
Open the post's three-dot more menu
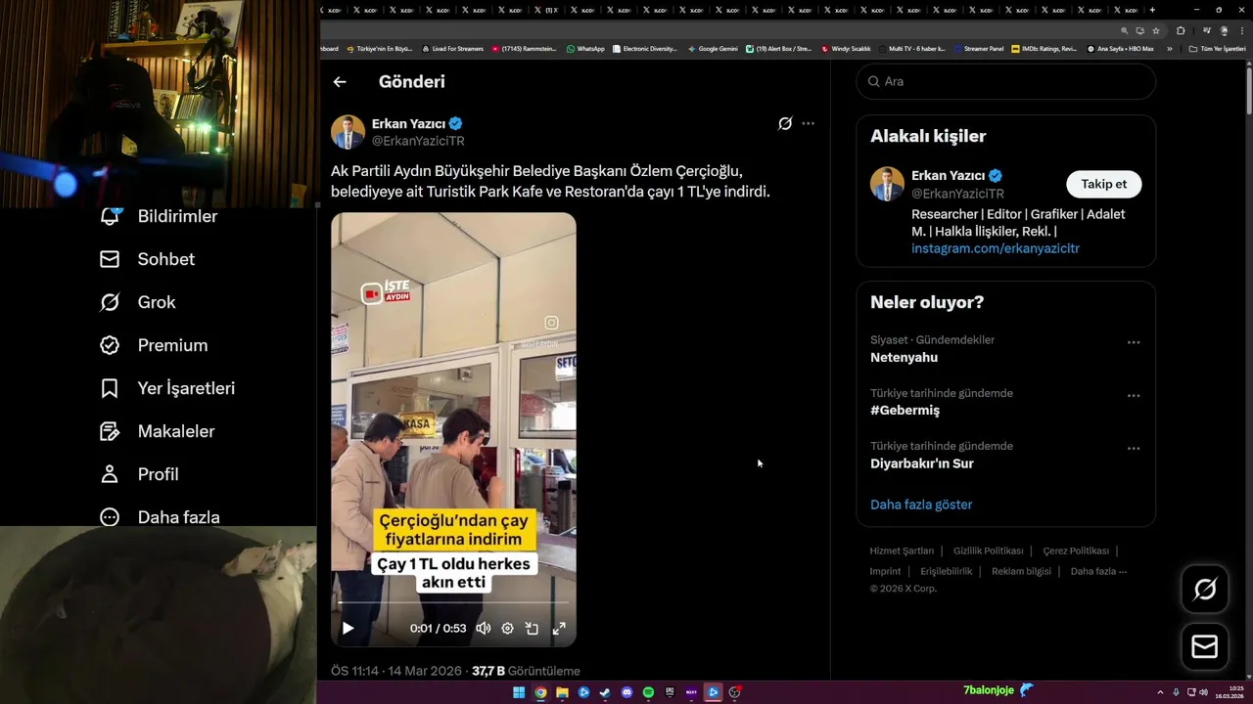pos(808,123)
